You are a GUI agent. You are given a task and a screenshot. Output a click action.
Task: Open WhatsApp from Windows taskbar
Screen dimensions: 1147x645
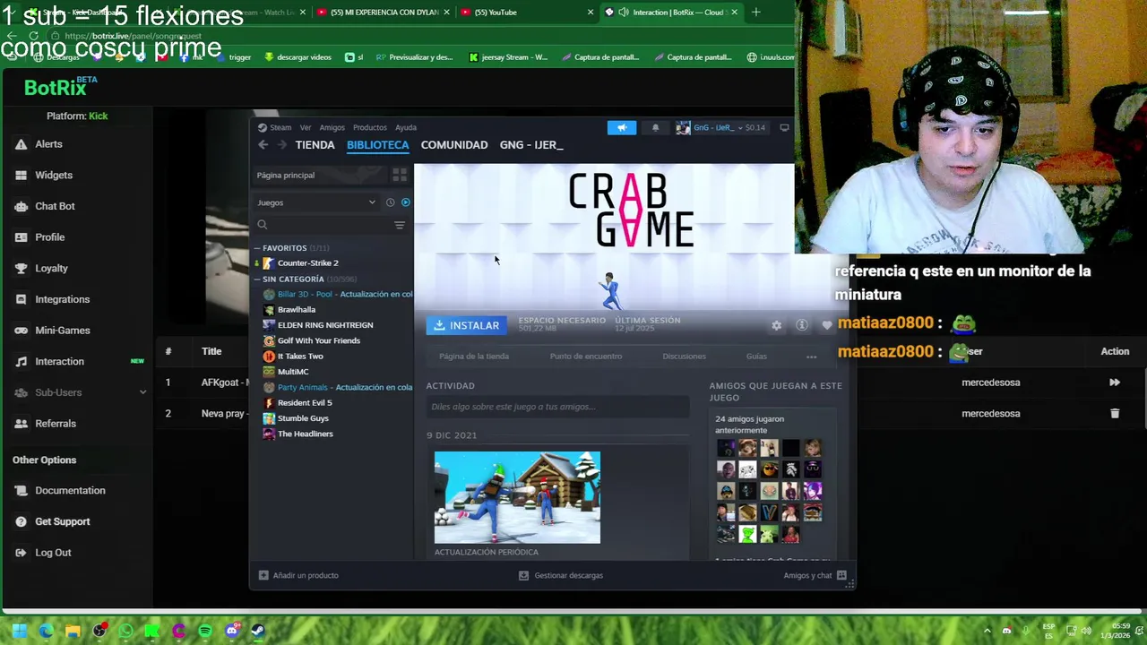pos(125,631)
